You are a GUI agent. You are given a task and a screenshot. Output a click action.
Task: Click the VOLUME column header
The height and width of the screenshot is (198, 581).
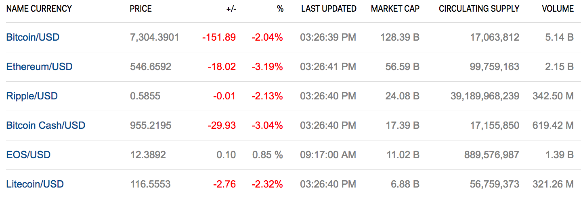[x=558, y=8]
